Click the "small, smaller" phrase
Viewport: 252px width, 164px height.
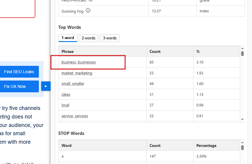[73, 84]
